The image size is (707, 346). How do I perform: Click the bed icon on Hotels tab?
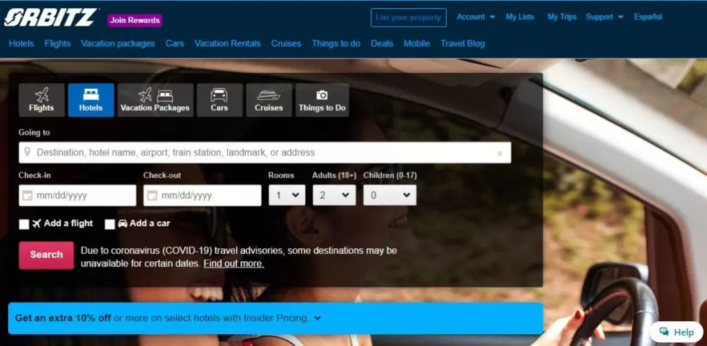(91, 95)
